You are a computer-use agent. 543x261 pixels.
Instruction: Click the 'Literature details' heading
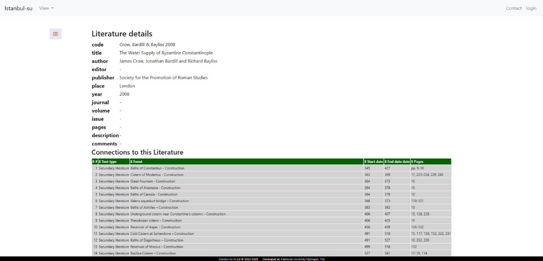coord(122,34)
